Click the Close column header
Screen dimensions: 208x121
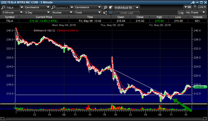coord(140,17)
